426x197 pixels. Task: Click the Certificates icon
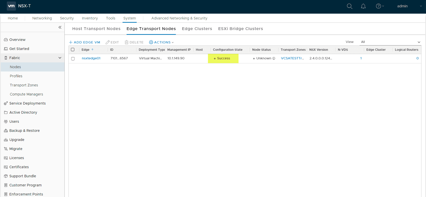point(6,167)
